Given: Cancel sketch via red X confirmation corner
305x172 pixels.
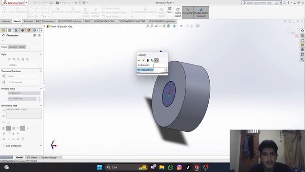Looking at the screenshot, I should (x=296, y=36).
